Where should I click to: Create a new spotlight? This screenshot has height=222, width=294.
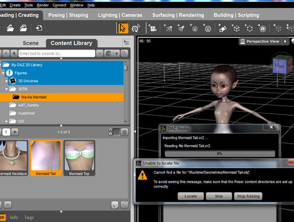181,28
